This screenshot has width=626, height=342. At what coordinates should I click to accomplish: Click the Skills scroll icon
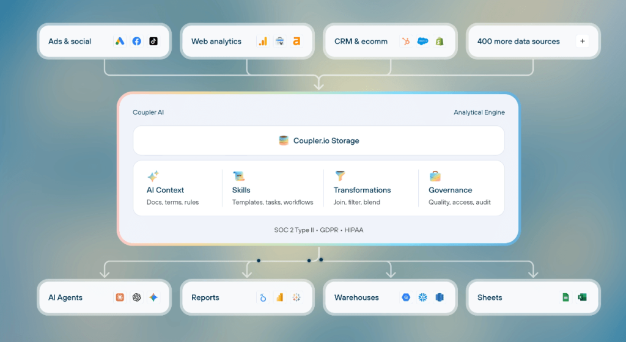click(239, 176)
